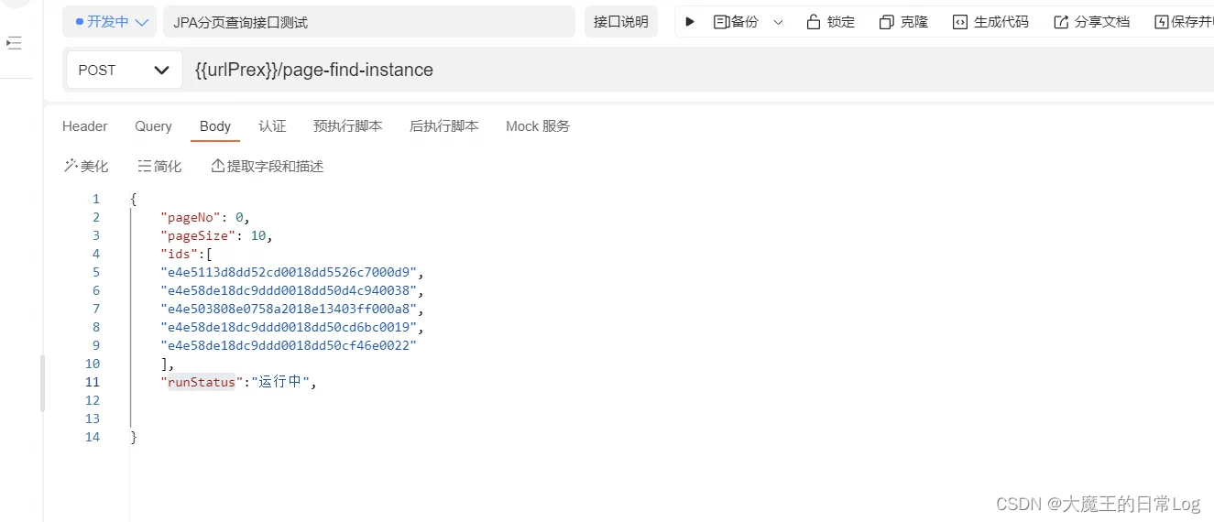Edit the API name field JPA分页查询接口测试

368,22
